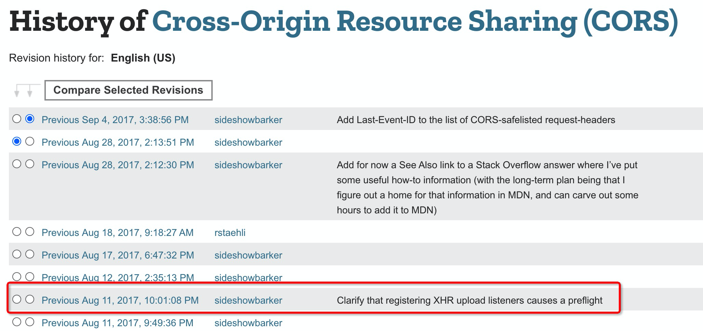This screenshot has height=331, width=703.
Task: Select left radio for Aug 28, 2:13:51 PM revision
Action: [x=17, y=141]
